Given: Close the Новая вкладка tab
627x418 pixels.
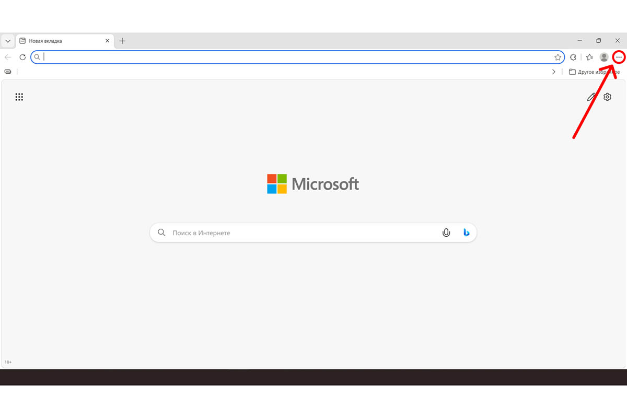Looking at the screenshot, I should point(108,41).
